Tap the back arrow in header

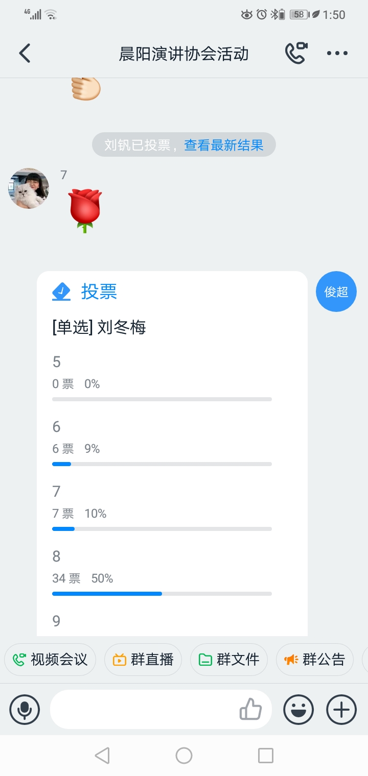coord(25,53)
